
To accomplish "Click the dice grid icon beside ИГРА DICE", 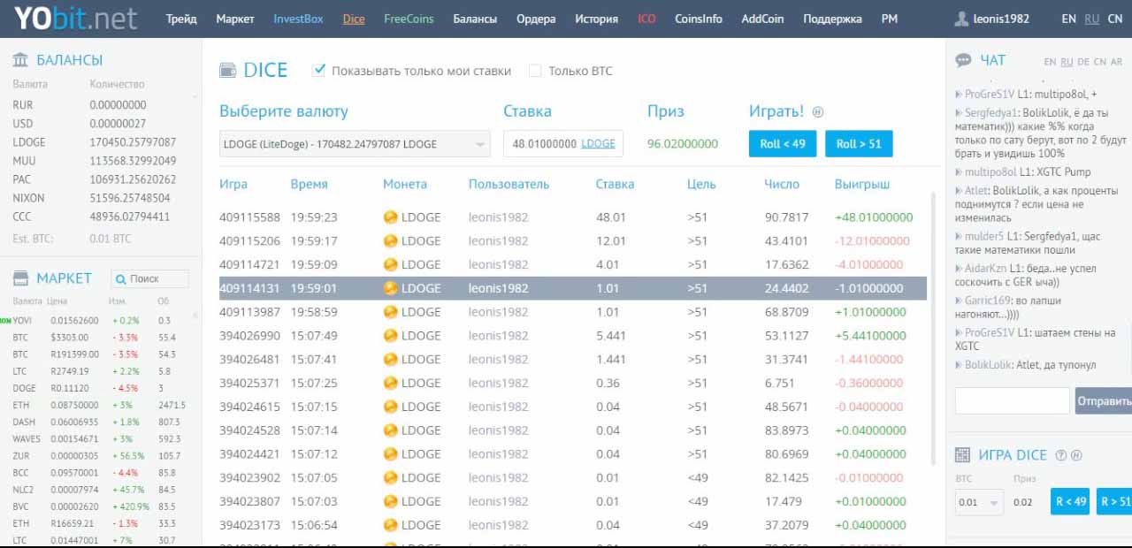I will pos(962,455).
